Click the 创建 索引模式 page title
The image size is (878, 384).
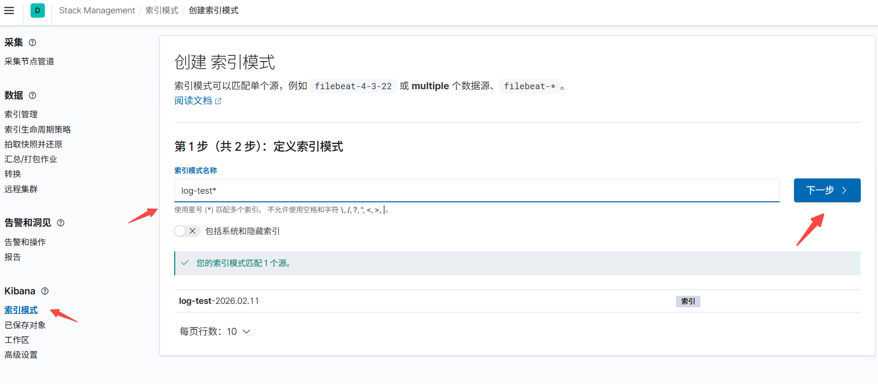pos(225,62)
